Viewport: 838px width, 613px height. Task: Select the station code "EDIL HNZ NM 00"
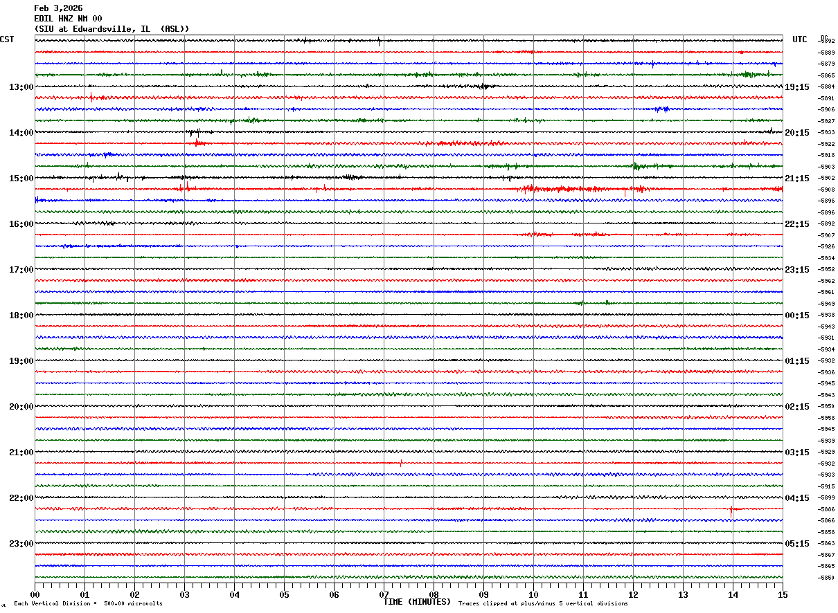tap(68, 19)
